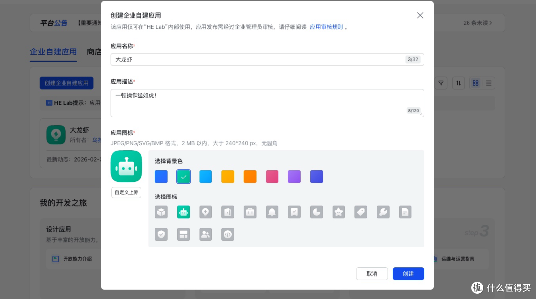Pick the briefcase app icon

tap(250, 212)
